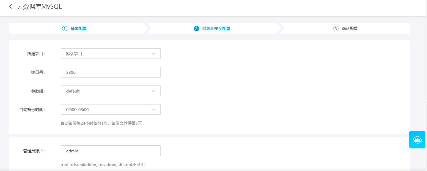Open the 参数组 dropdown showing default
The height and width of the screenshot is (171, 427).
coord(111,91)
